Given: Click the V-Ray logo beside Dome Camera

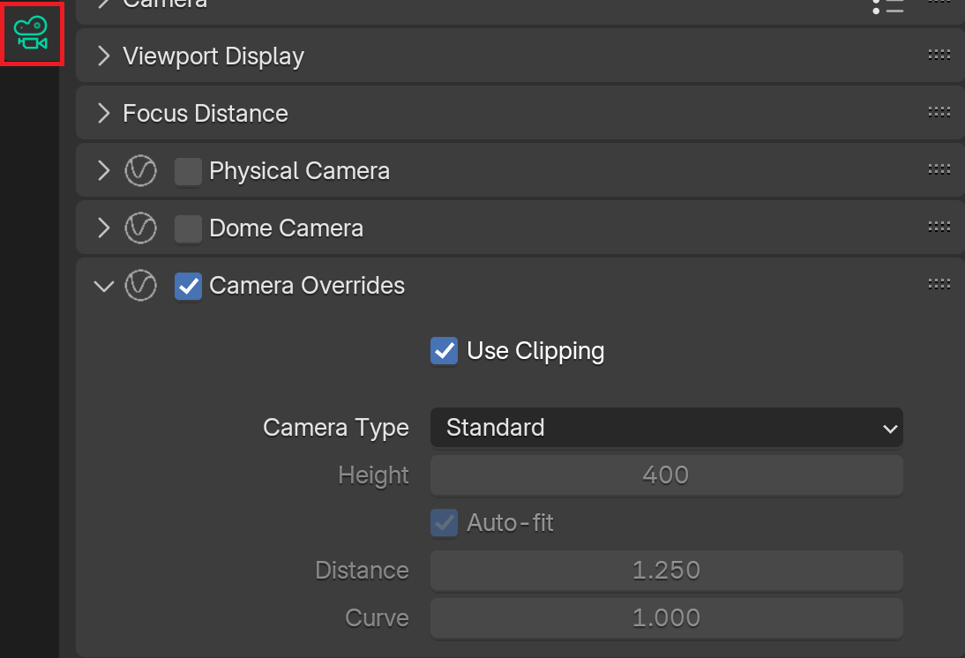Looking at the screenshot, I should coord(141,228).
